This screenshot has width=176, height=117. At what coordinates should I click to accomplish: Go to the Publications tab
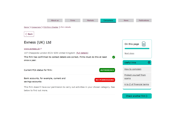[144, 20]
